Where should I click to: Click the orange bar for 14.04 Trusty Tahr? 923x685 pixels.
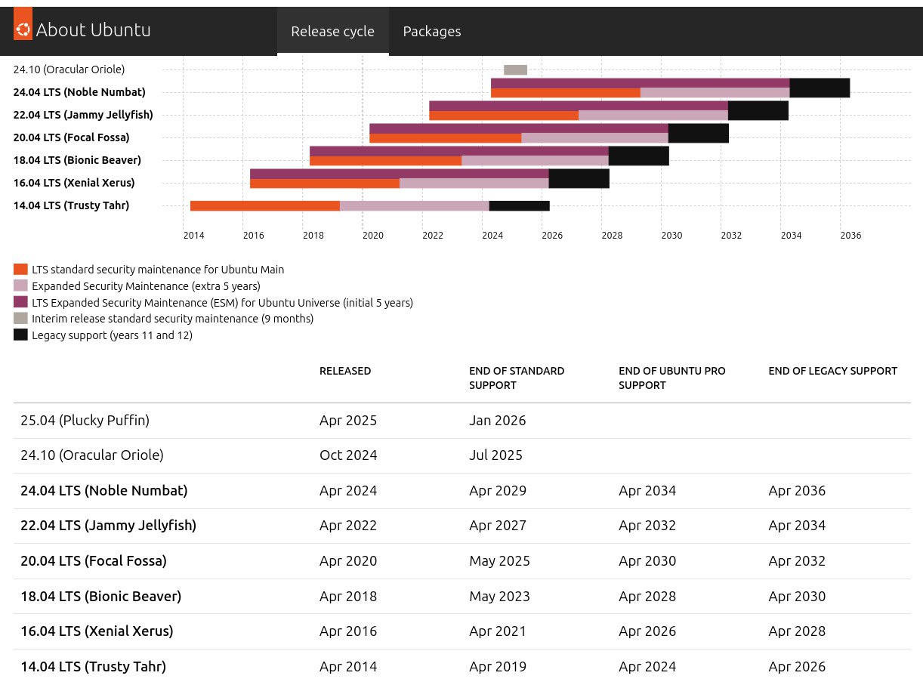264,205
